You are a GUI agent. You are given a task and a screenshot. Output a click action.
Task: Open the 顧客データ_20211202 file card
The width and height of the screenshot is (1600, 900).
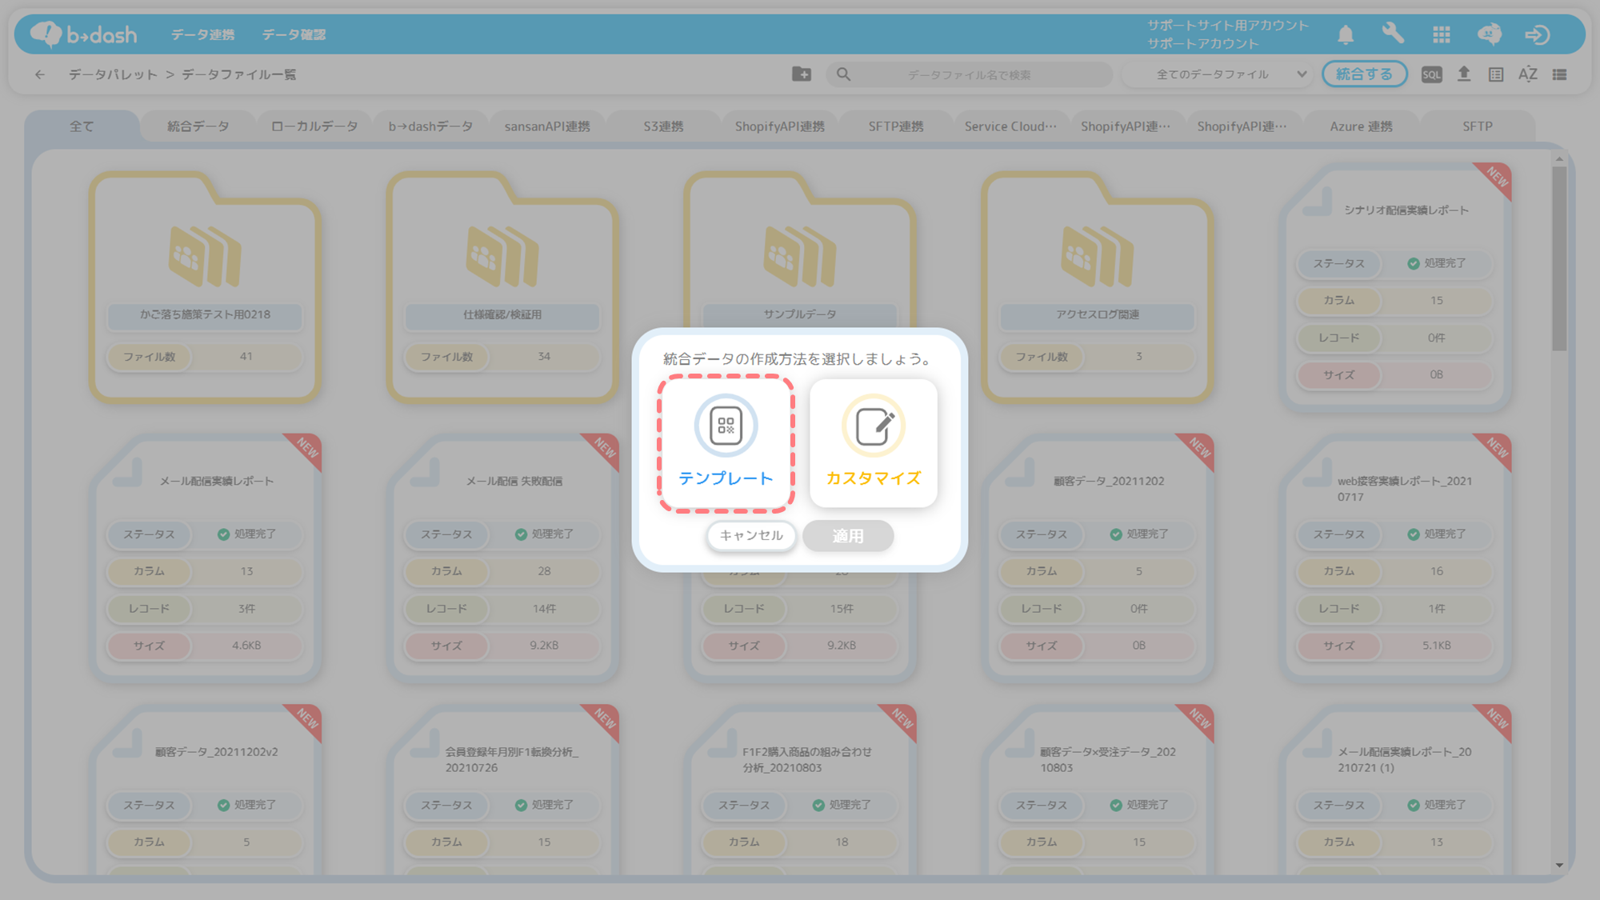pyautogui.click(x=1098, y=558)
